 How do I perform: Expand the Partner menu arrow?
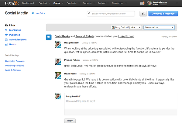tap(108, 3)
